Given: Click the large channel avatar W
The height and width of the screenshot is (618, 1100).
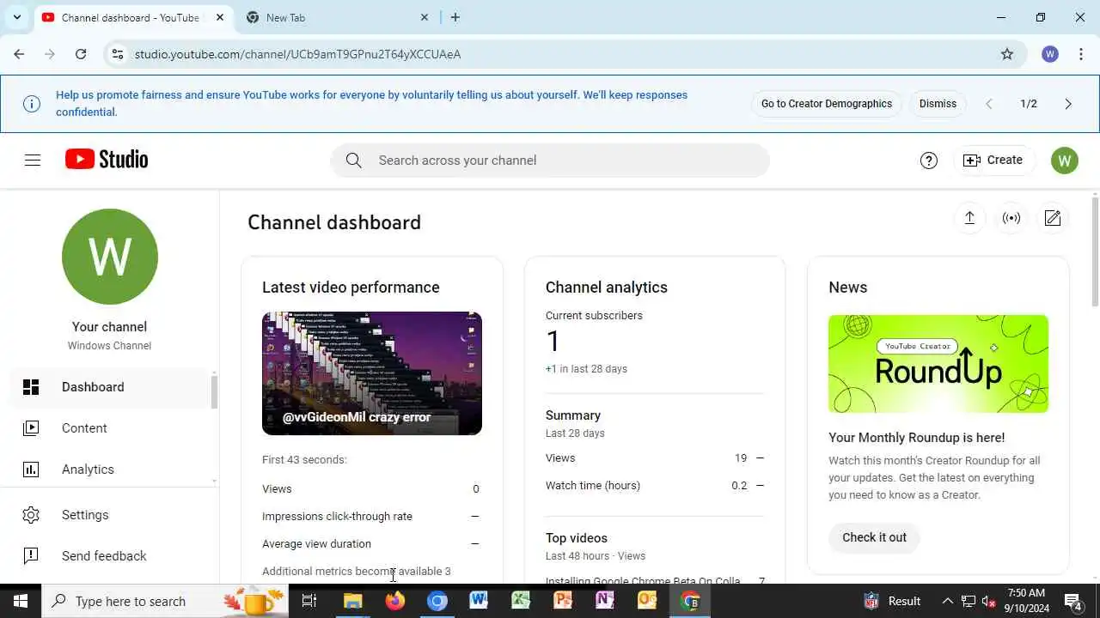Looking at the screenshot, I should [x=110, y=257].
